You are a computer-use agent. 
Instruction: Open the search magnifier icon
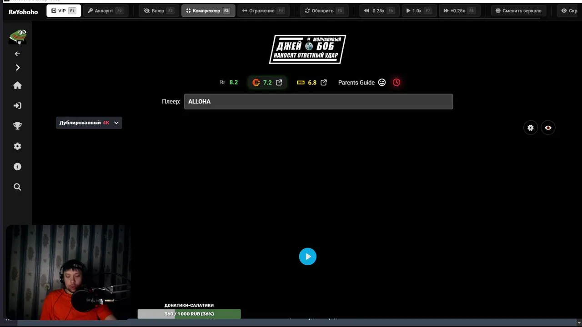coord(17,187)
